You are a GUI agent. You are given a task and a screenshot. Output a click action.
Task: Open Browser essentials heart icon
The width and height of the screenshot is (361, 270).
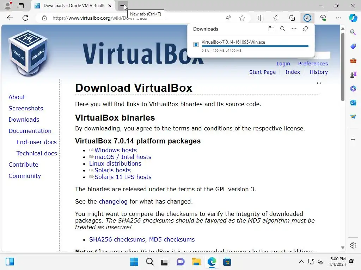click(x=323, y=18)
